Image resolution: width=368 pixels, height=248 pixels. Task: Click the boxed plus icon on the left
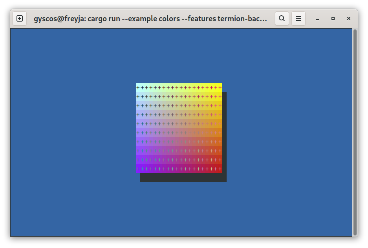20,18
